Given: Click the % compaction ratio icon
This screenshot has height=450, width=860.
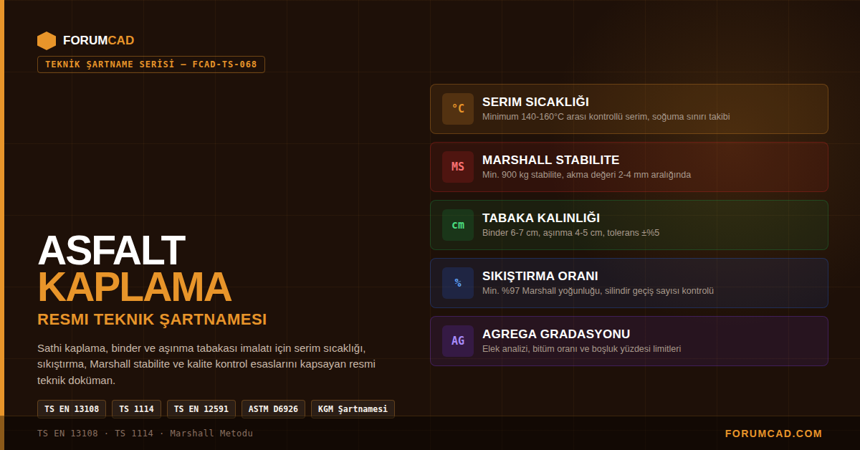Looking at the screenshot, I should [458, 283].
